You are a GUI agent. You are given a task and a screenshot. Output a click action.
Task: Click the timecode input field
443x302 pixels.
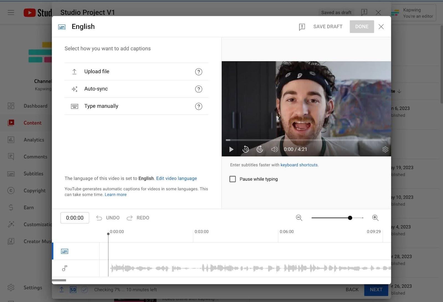click(x=75, y=218)
